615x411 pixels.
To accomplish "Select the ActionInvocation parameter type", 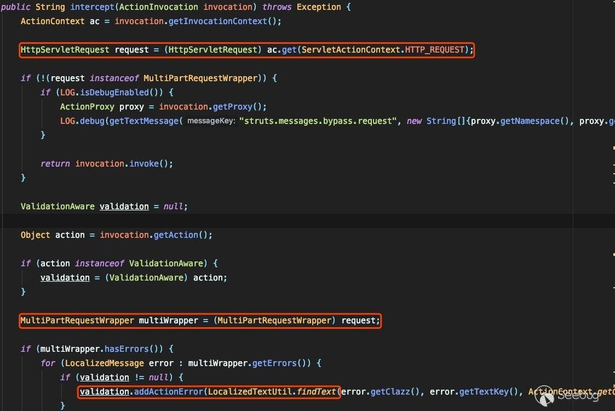I will click(158, 7).
